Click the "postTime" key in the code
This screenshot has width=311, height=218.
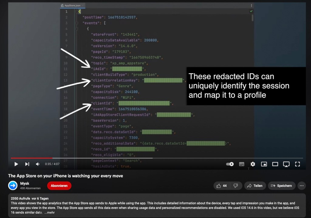(93, 17)
